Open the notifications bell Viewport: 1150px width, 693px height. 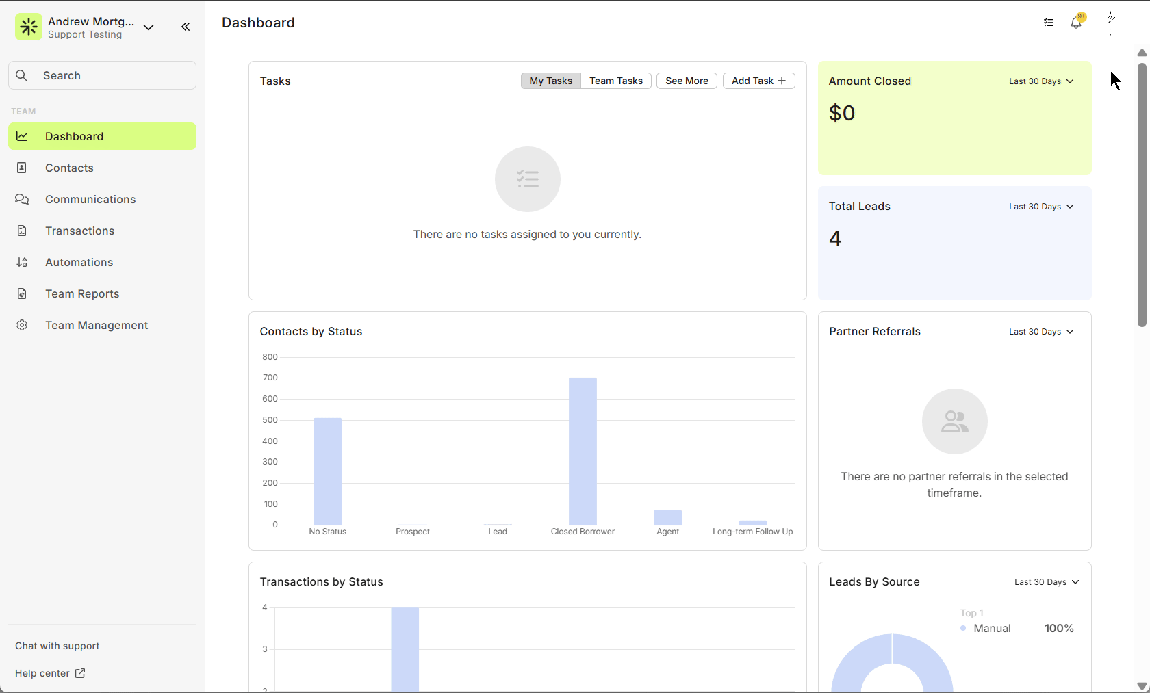(1077, 23)
